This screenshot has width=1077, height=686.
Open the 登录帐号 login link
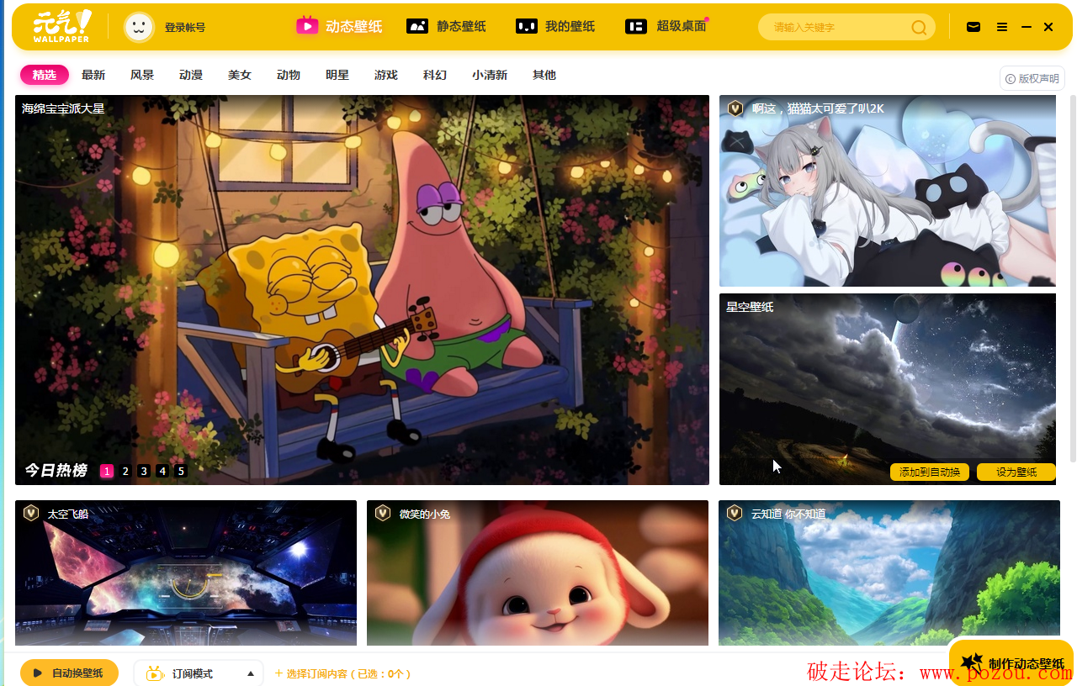[185, 27]
